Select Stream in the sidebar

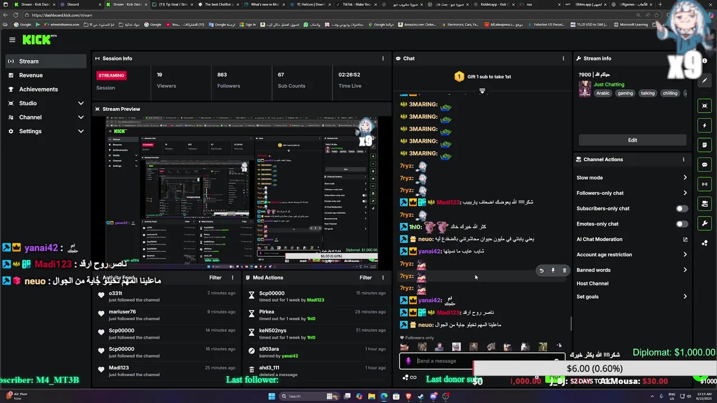[45, 61]
